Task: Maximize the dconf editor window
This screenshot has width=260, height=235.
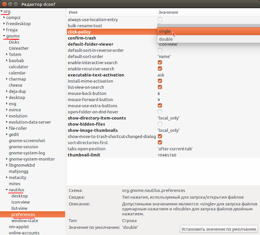Action: coord(15,4)
